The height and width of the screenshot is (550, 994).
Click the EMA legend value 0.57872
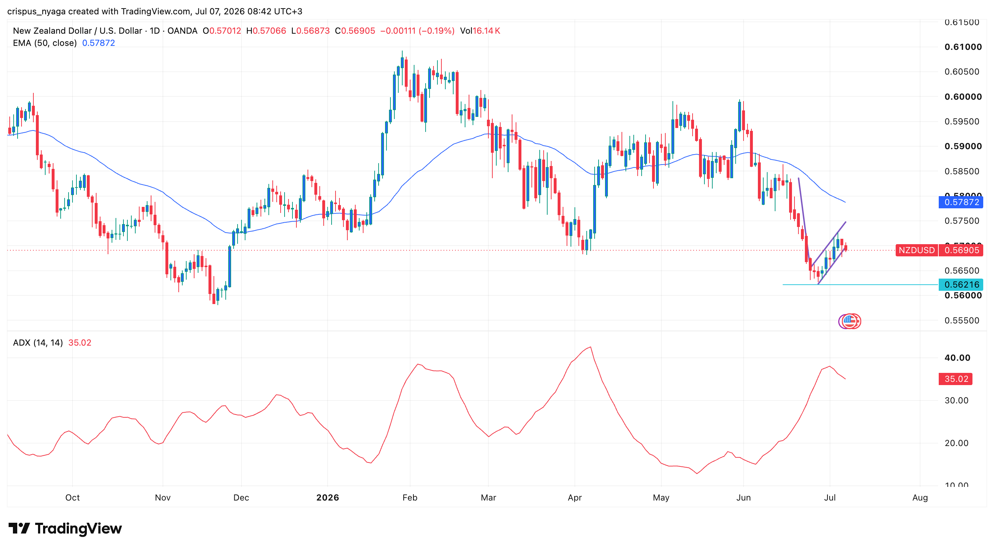99,43
